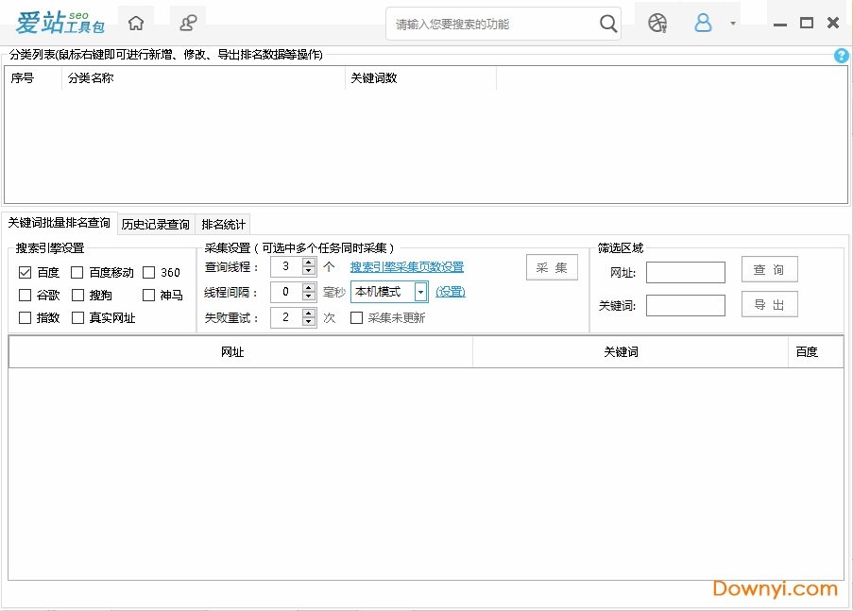Image resolution: width=853 pixels, height=611 pixels.
Task: Click the user account icon
Action: (703, 24)
